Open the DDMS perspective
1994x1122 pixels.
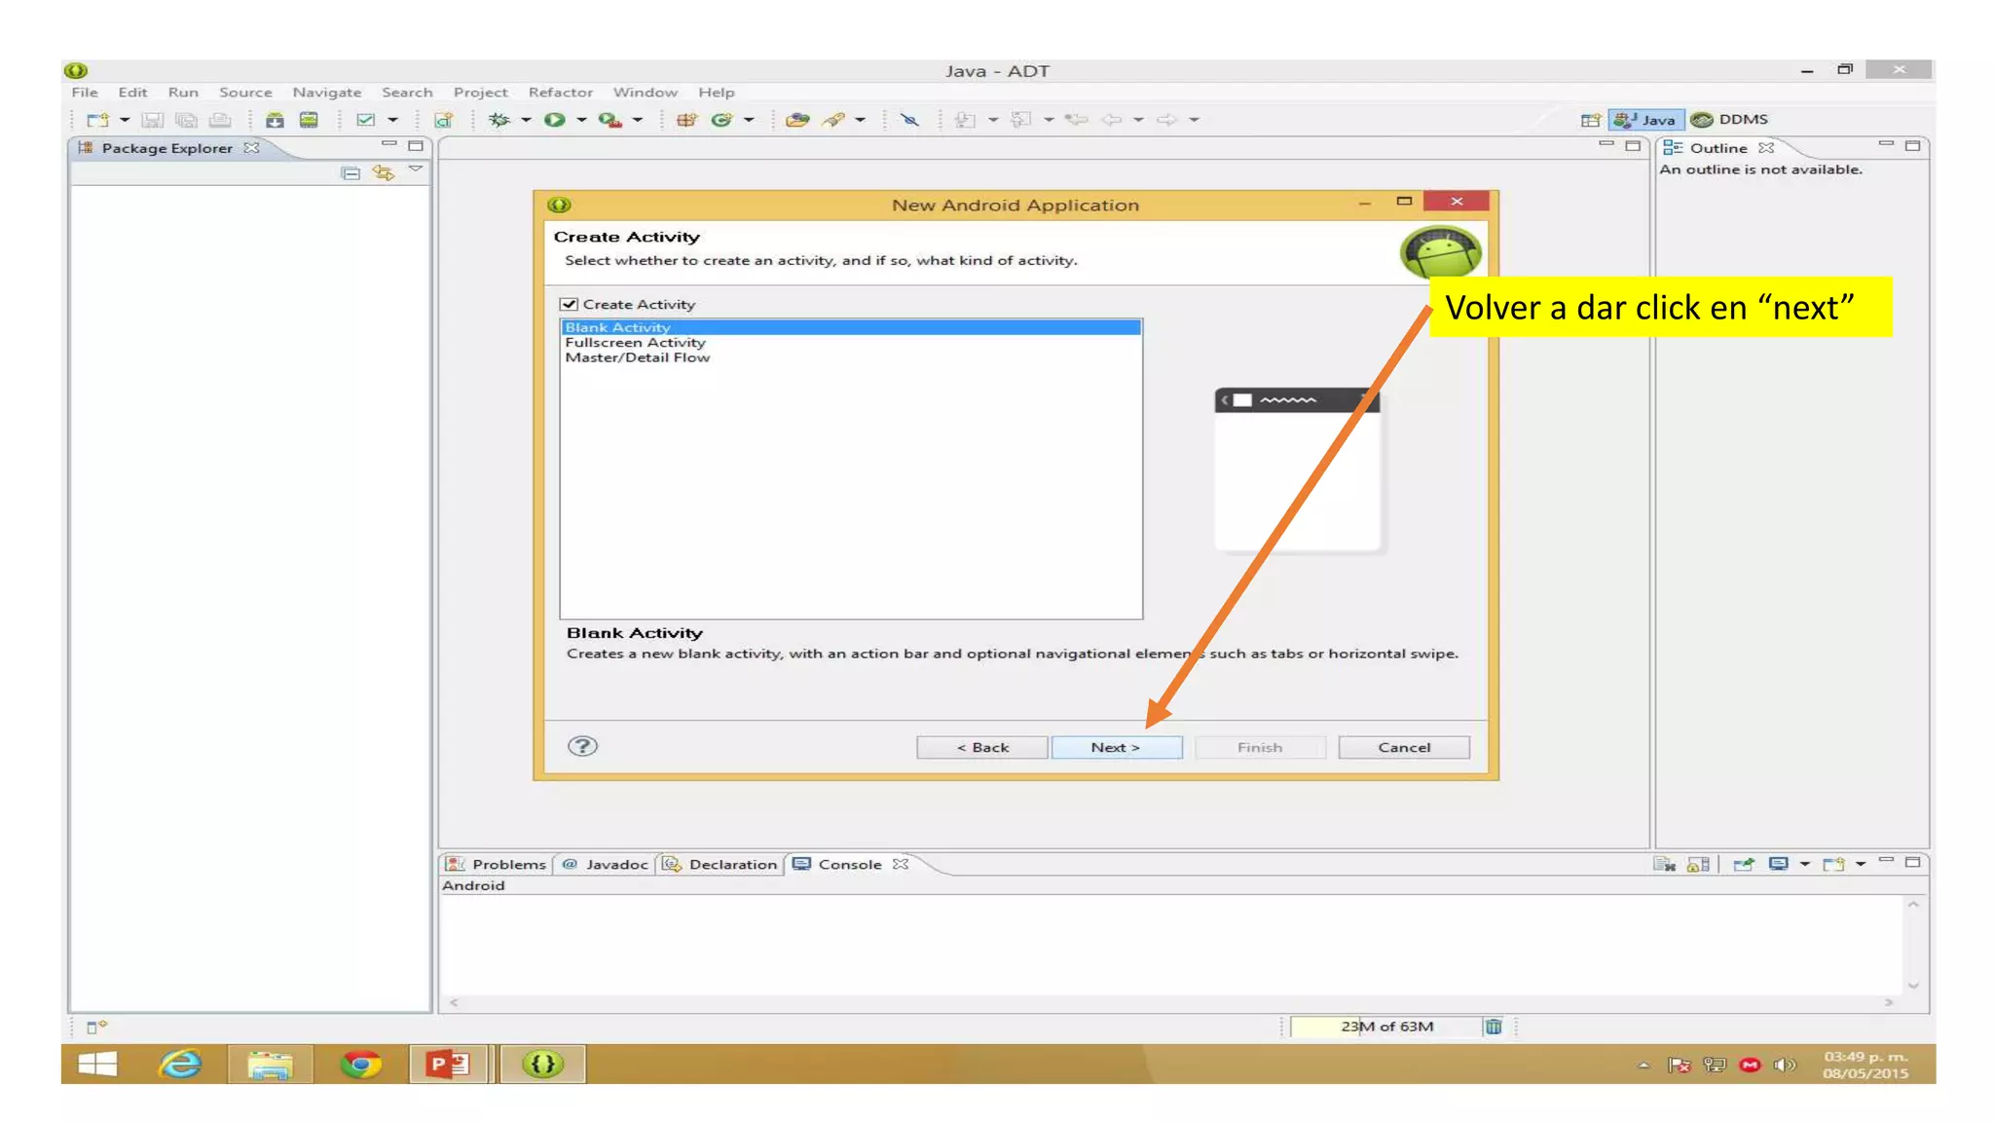(1730, 120)
